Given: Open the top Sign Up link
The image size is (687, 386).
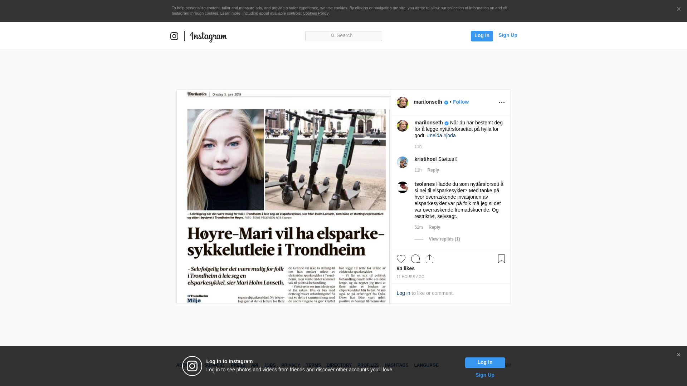Looking at the screenshot, I should (508, 35).
